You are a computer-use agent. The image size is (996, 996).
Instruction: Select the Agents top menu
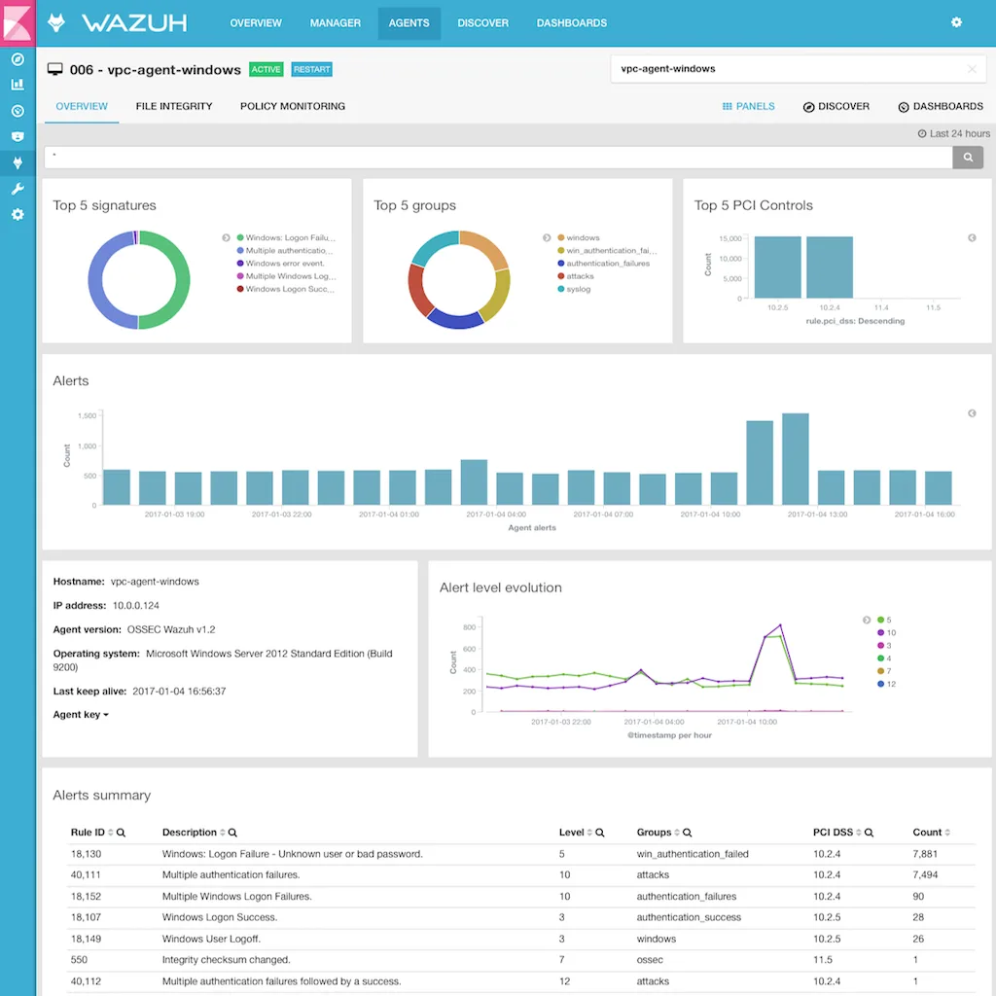click(409, 23)
